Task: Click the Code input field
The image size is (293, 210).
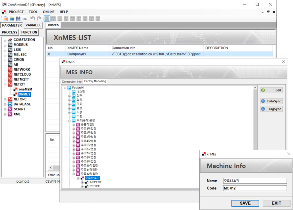Action: 255,188
